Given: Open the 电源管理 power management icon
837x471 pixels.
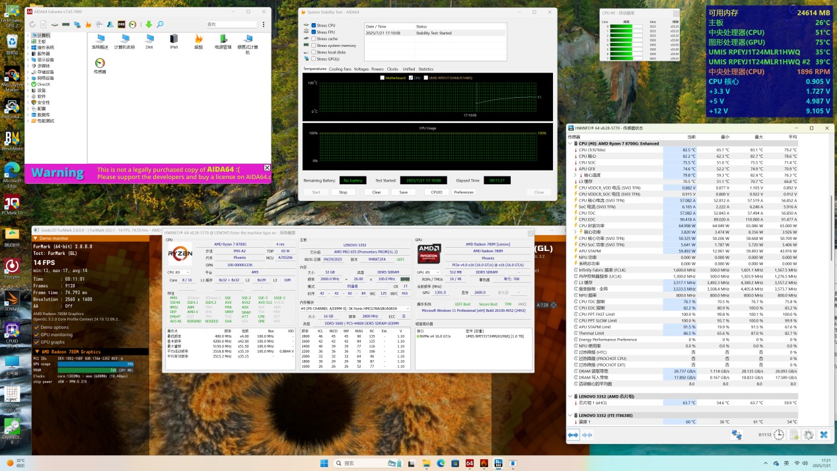Looking at the screenshot, I should coord(223,40).
